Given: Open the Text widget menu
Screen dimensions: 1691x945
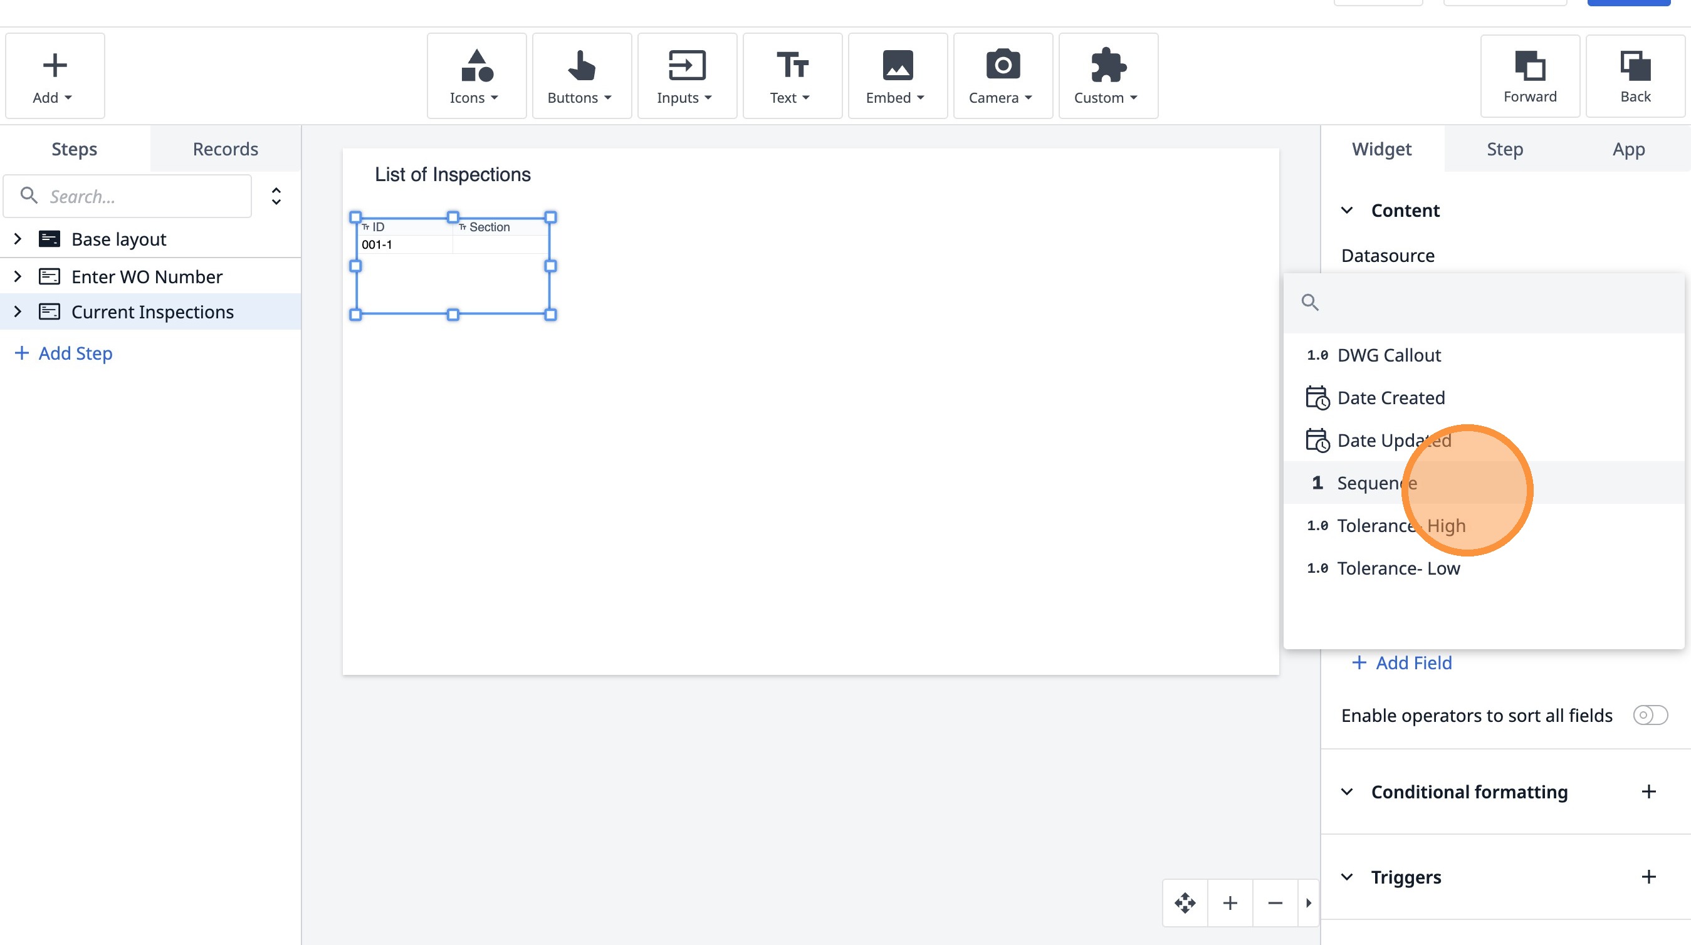Looking at the screenshot, I should (792, 76).
